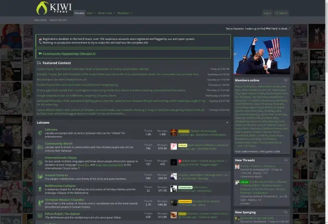Image resolution: width=328 pixels, height=224 pixels.
Task: Click the New Sperging widget icon
Action: [x=286, y=212]
